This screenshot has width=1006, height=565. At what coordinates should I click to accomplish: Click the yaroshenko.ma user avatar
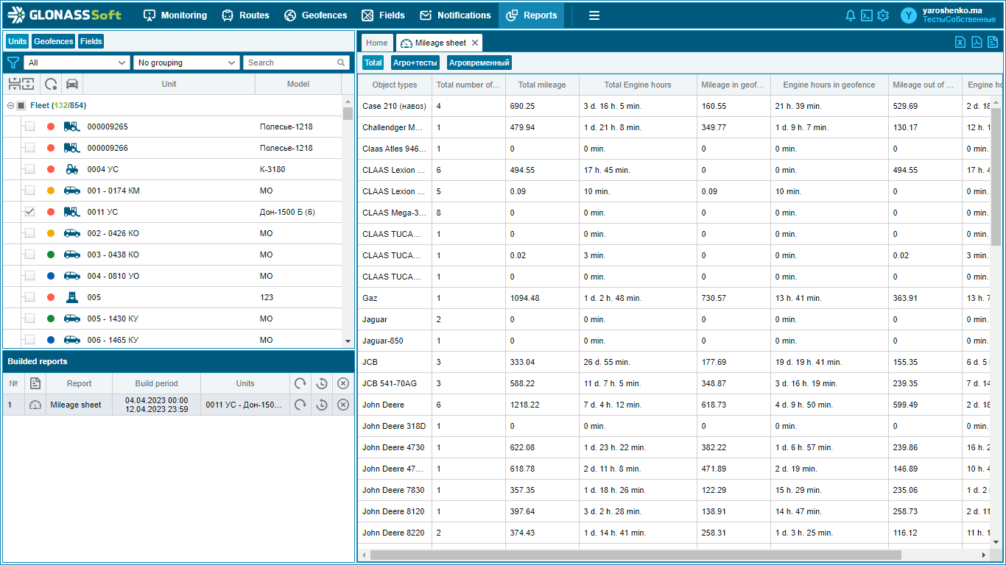click(x=910, y=15)
